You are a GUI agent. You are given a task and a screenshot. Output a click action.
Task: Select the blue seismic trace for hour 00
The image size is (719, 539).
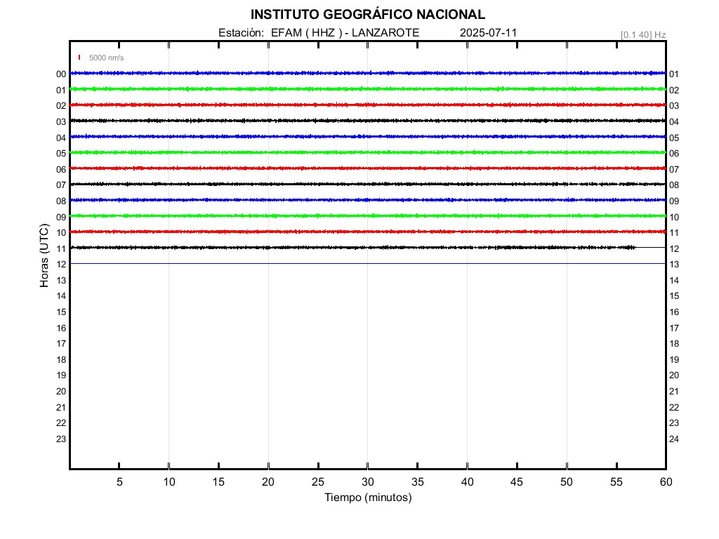(x=368, y=73)
